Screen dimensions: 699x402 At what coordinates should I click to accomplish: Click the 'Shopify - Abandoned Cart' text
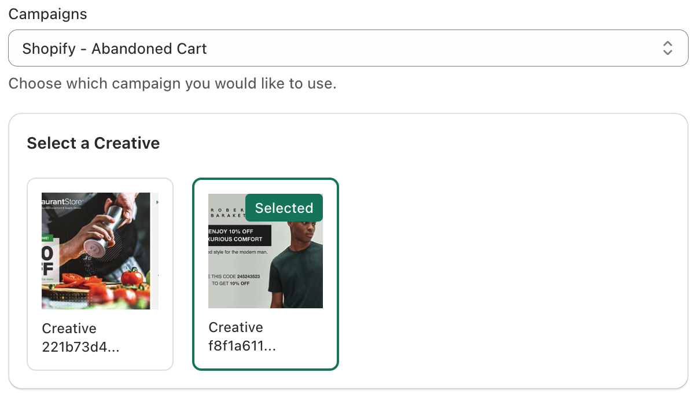pos(115,49)
